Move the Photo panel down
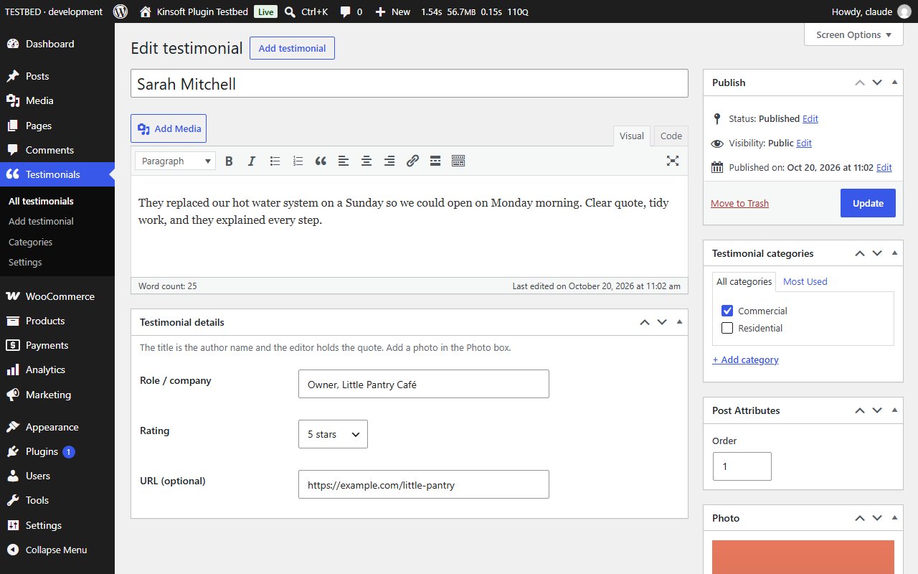Screen dimensions: 918x574 click(877, 518)
